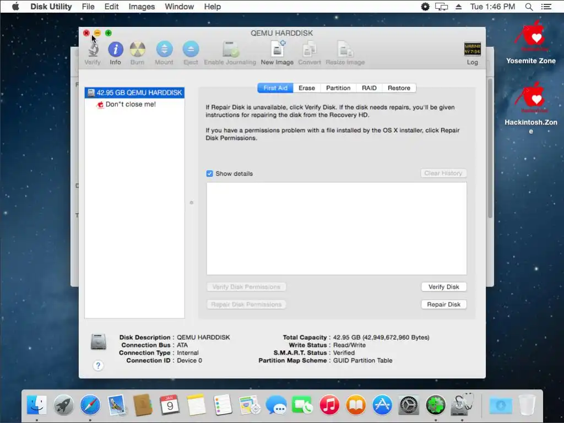
Task: Open the Images menu
Action: [142, 7]
